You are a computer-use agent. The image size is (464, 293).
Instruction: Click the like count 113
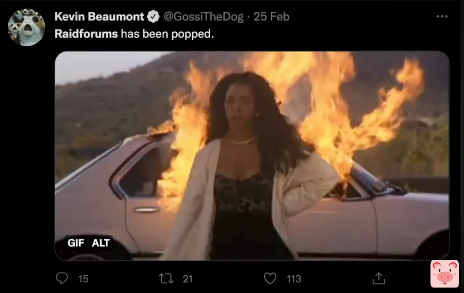click(294, 279)
